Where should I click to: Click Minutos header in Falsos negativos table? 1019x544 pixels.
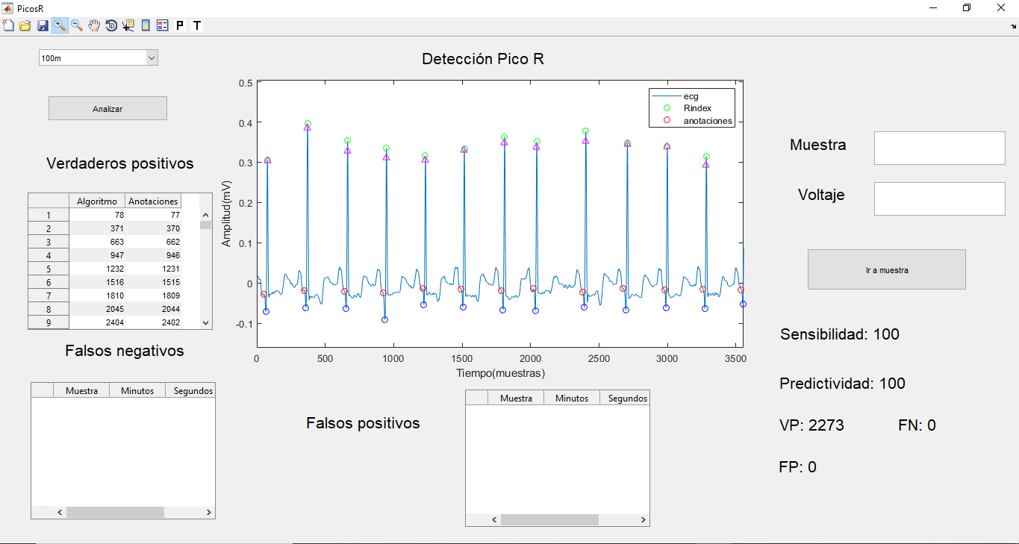click(137, 390)
